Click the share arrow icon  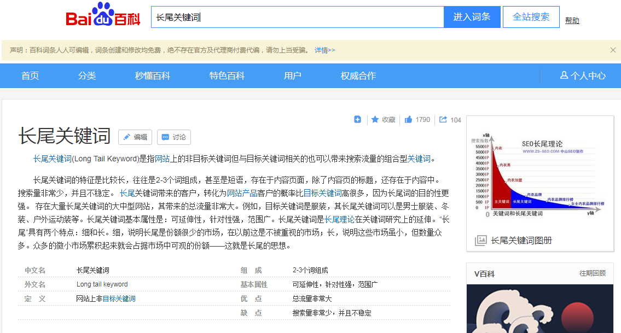click(443, 120)
